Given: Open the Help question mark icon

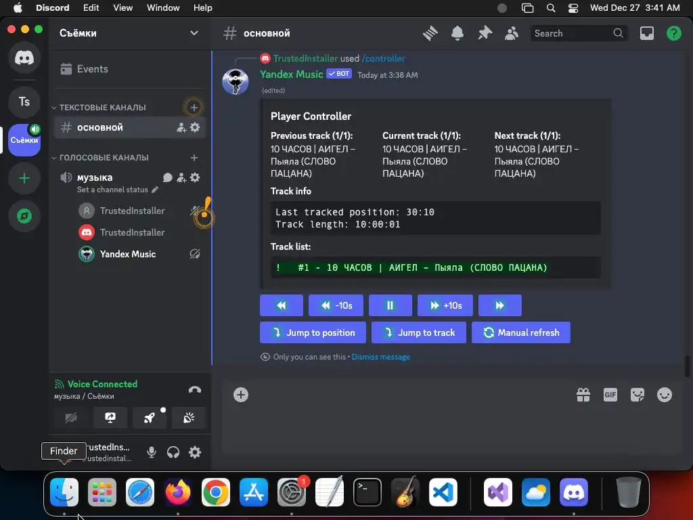Looking at the screenshot, I should pos(673,33).
